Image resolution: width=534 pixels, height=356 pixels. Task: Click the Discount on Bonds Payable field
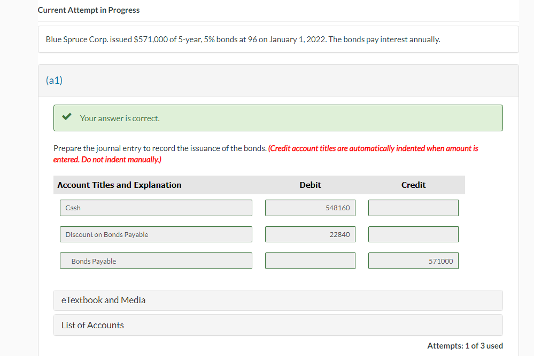[156, 234]
